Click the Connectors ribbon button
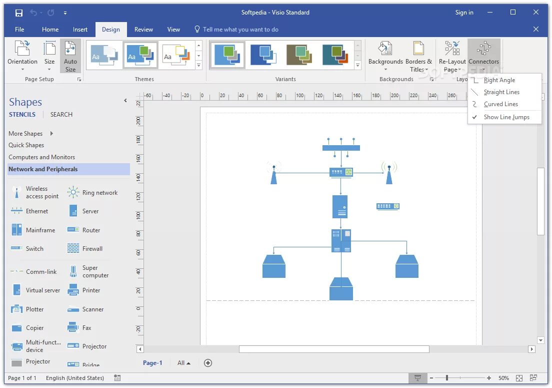The image size is (552, 388). (483, 56)
